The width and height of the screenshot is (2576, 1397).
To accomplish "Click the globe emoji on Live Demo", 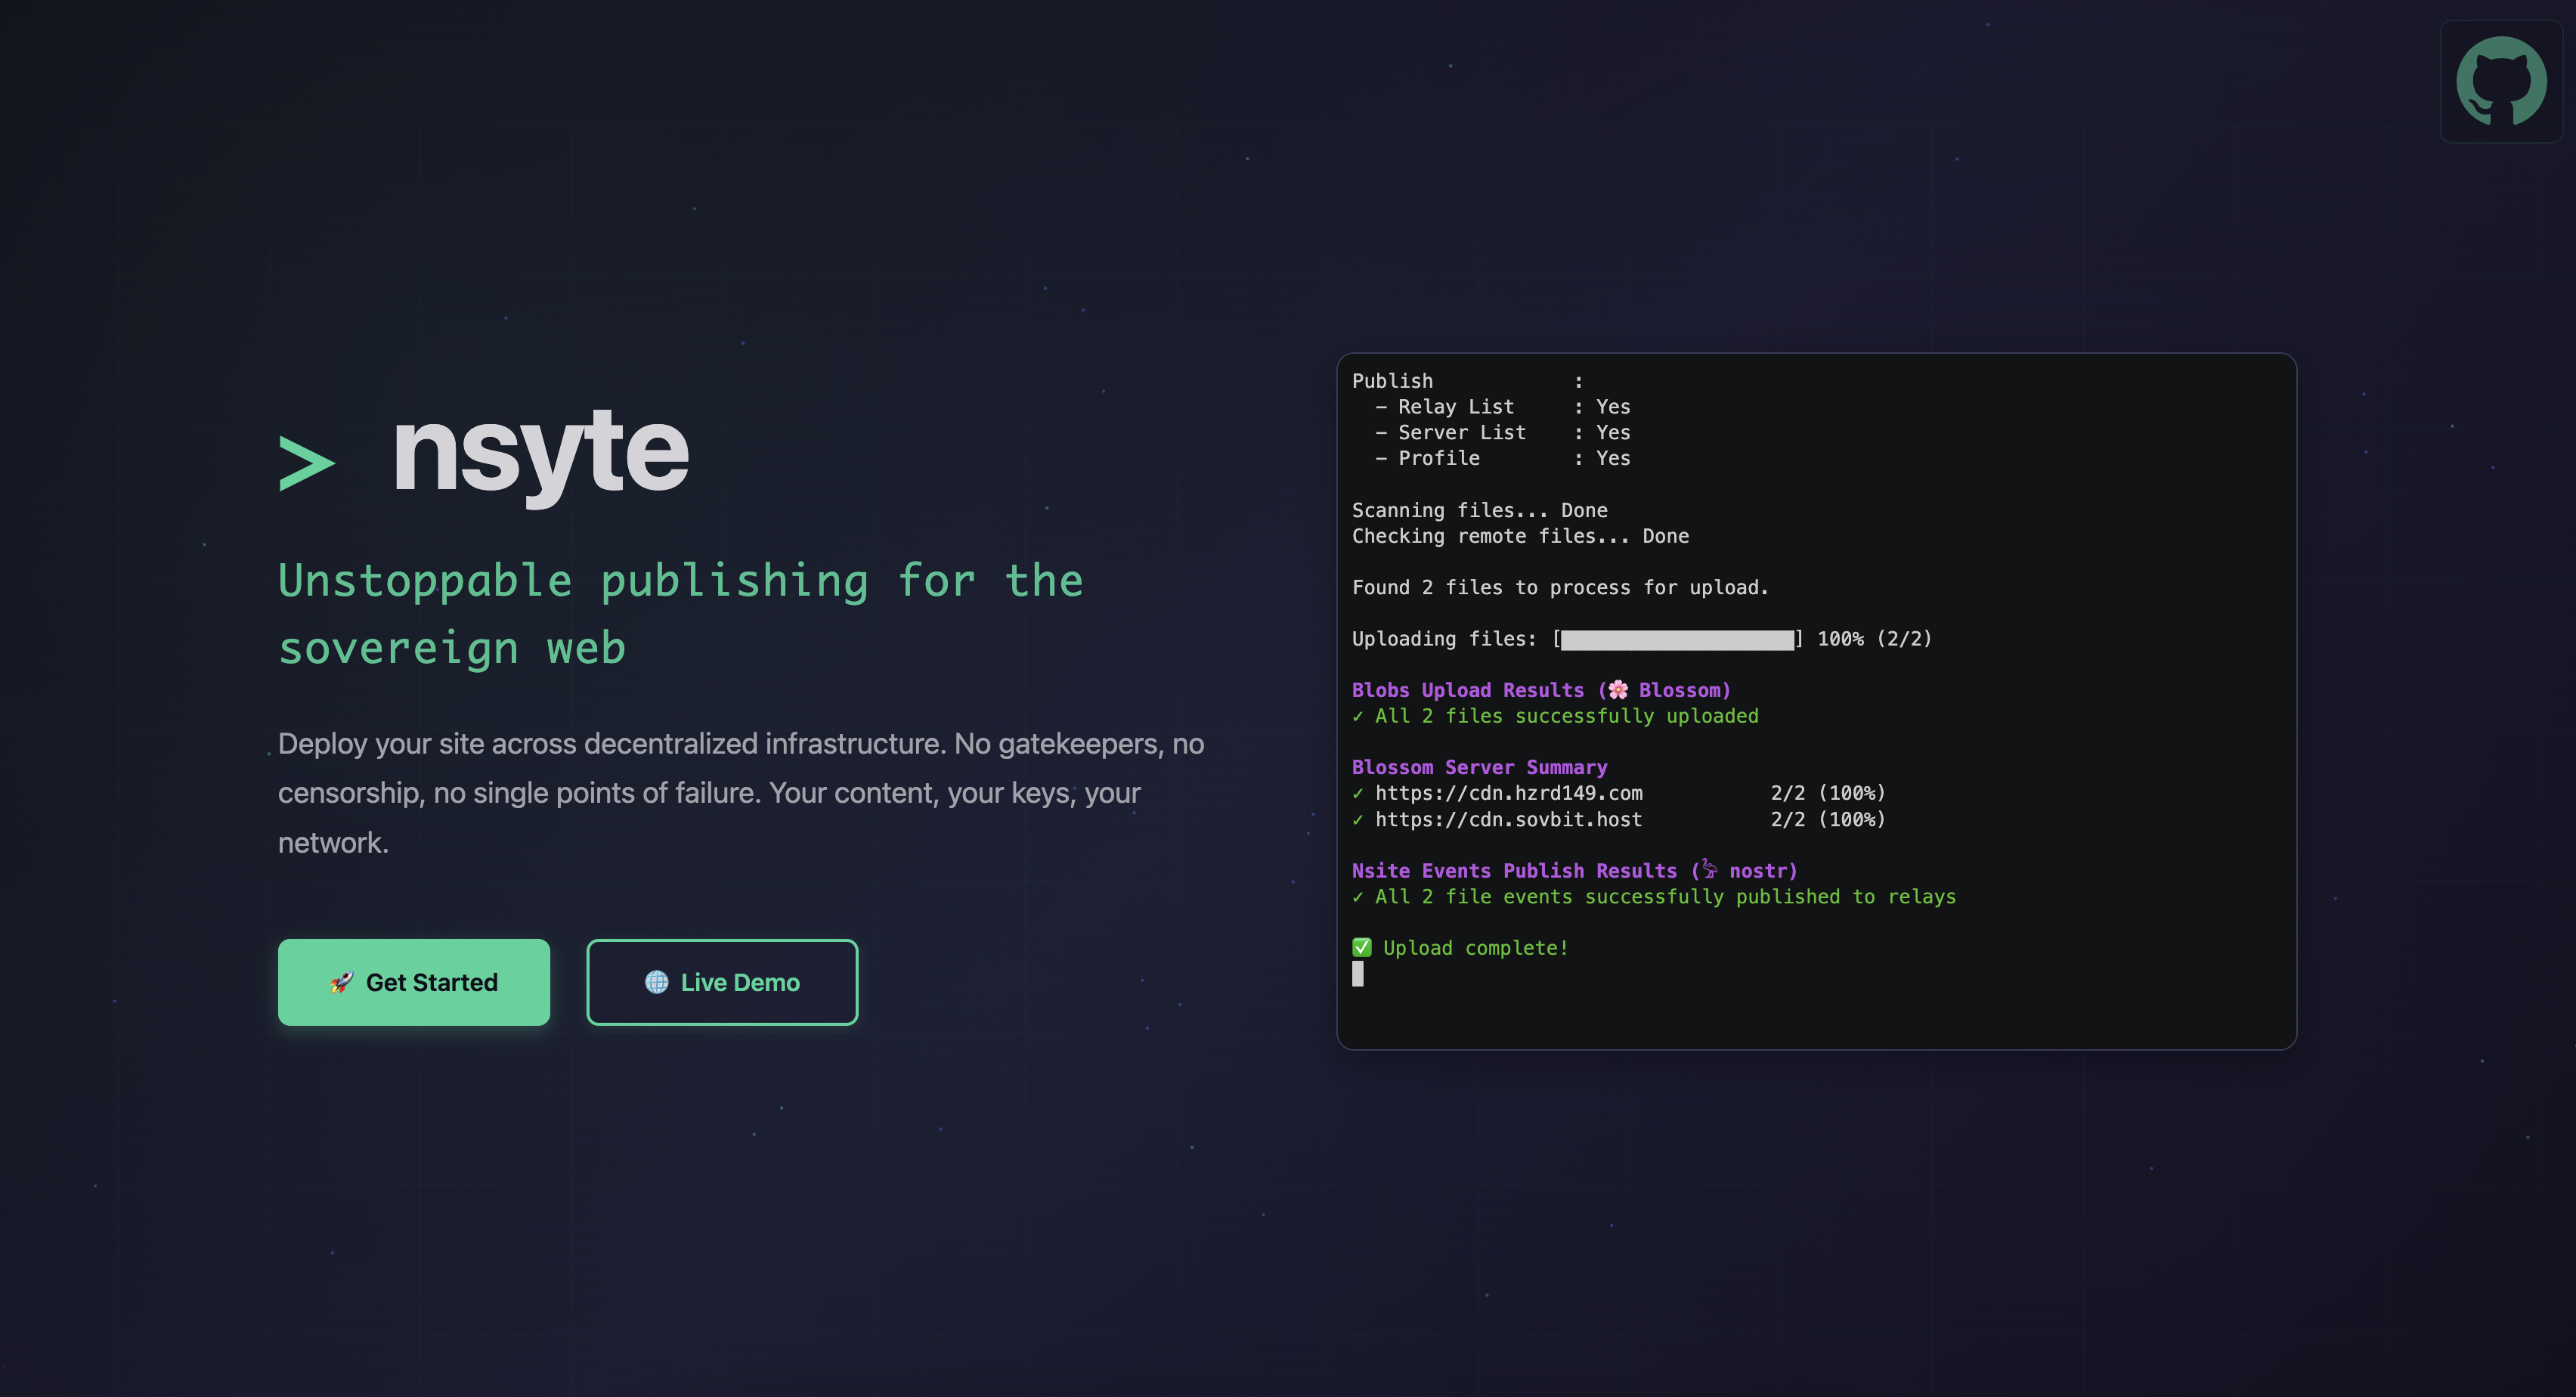I will click(x=657, y=982).
